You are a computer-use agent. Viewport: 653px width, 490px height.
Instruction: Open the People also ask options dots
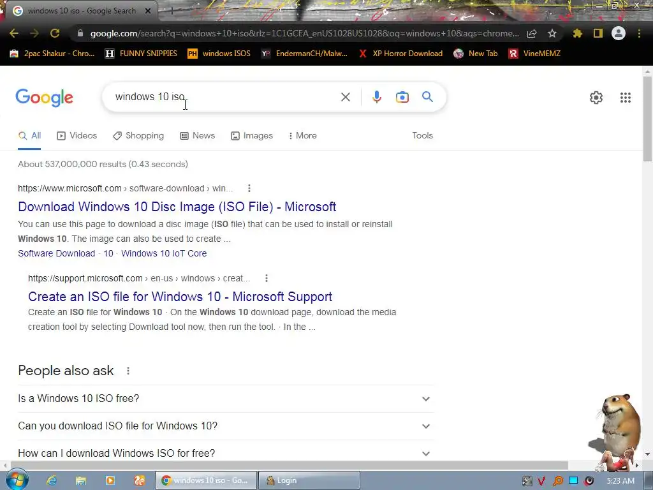(128, 371)
